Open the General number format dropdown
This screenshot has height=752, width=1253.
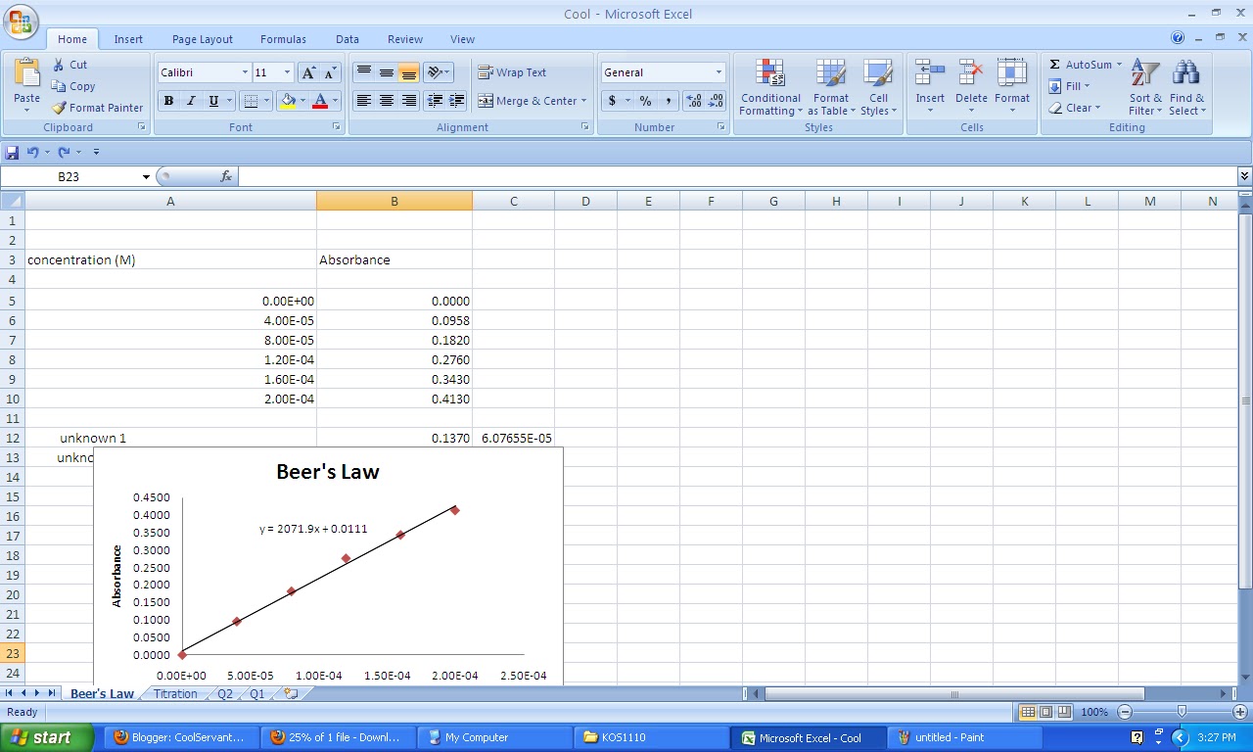[719, 71]
